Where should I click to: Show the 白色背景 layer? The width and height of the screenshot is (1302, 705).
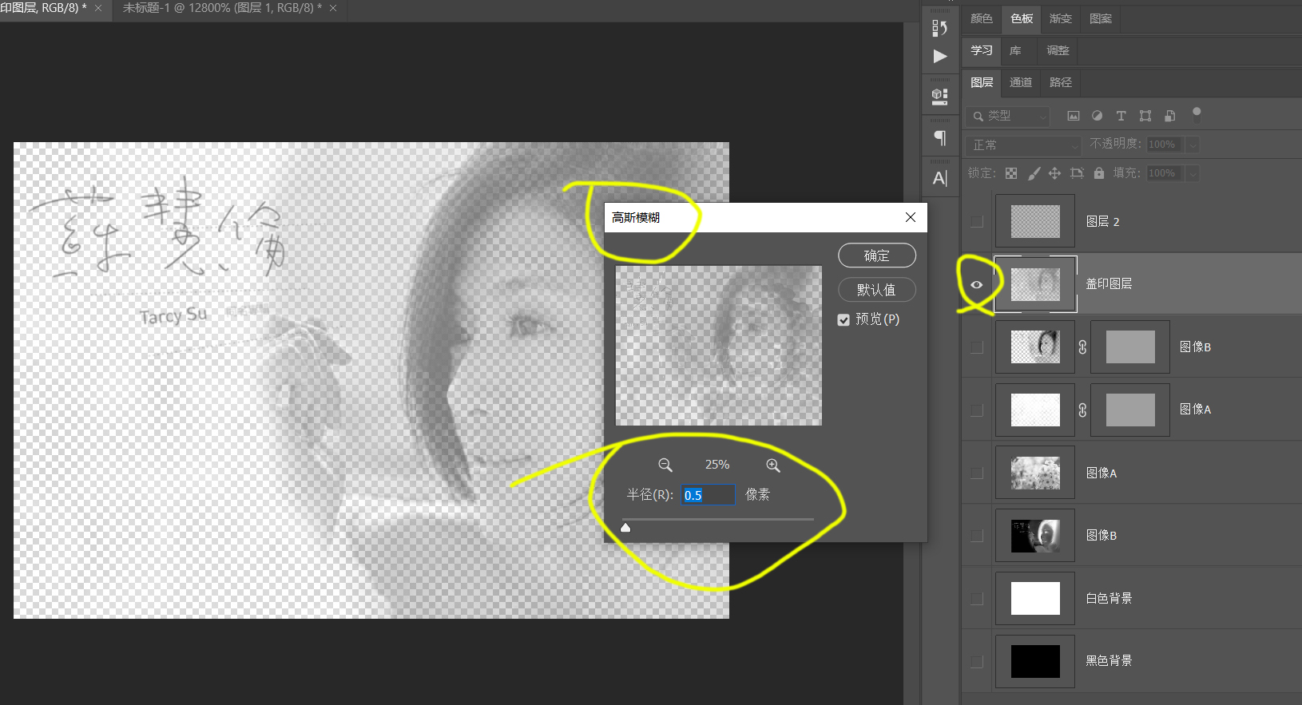(x=976, y=599)
